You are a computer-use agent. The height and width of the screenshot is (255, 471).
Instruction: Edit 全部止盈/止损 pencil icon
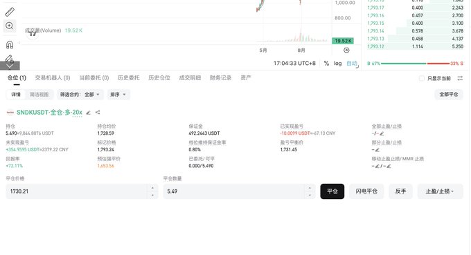tap(382, 133)
